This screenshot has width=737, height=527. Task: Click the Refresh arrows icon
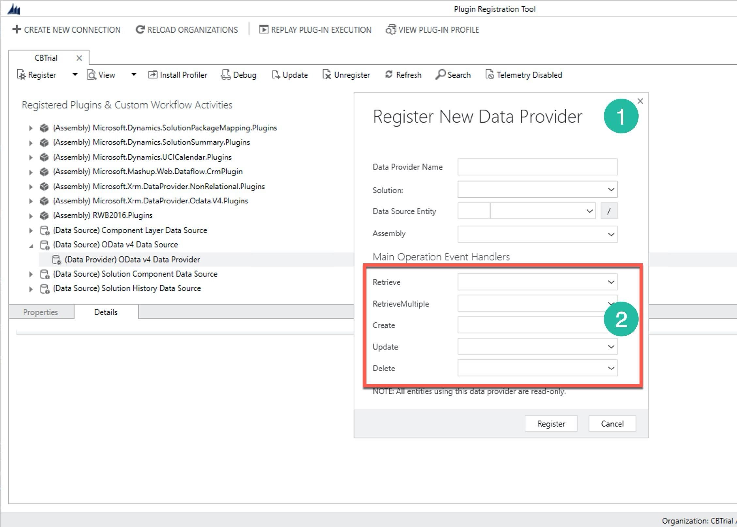[389, 74]
